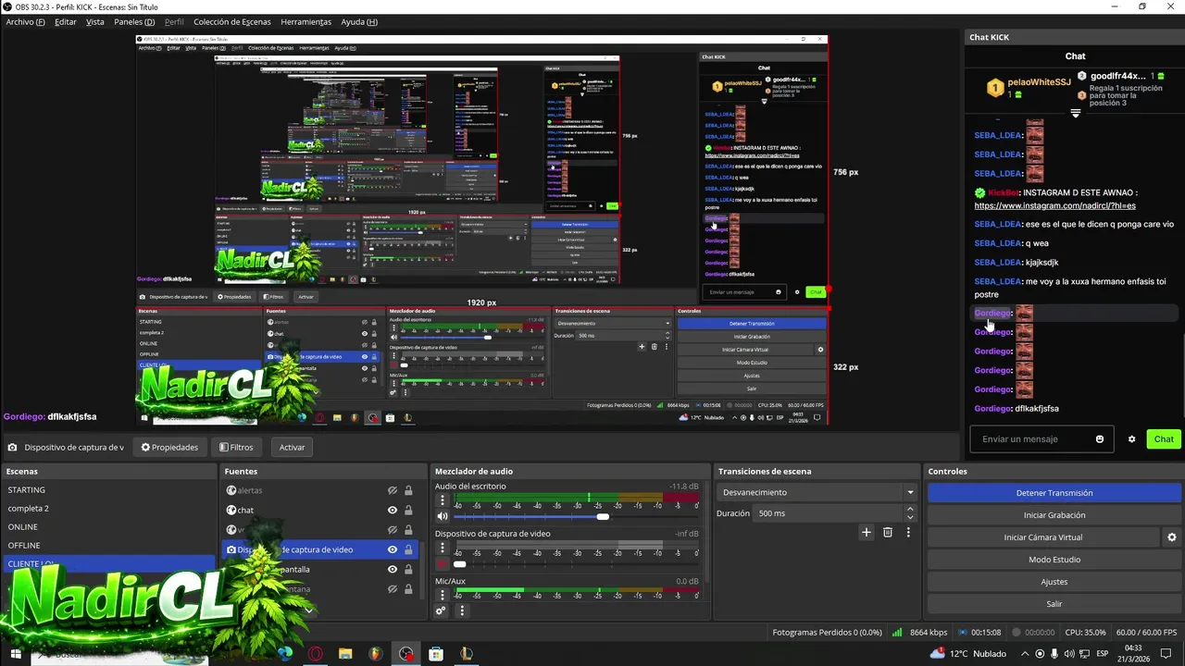Open Dispositivo de captura de video mixer options

pos(443,548)
